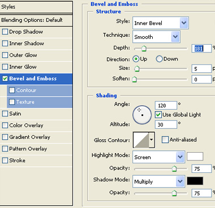Select the Up direction radio button
The width and height of the screenshot is (215, 208).
(136, 59)
